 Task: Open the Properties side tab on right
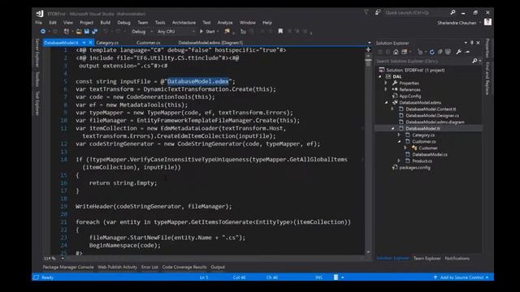tap(487, 49)
